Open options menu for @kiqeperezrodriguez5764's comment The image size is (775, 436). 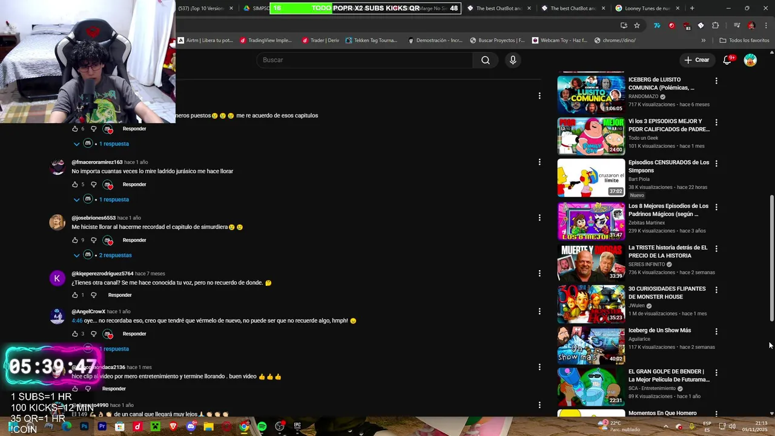coord(539,273)
